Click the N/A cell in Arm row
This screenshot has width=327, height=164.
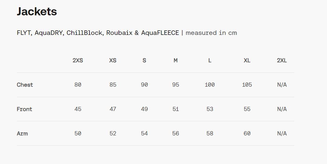pyautogui.click(x=282, y=134)
